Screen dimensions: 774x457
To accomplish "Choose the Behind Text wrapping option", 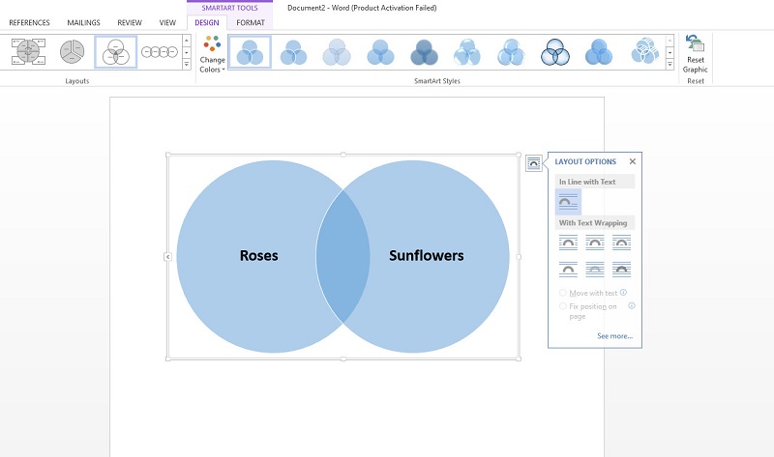I will coord(595,269).
